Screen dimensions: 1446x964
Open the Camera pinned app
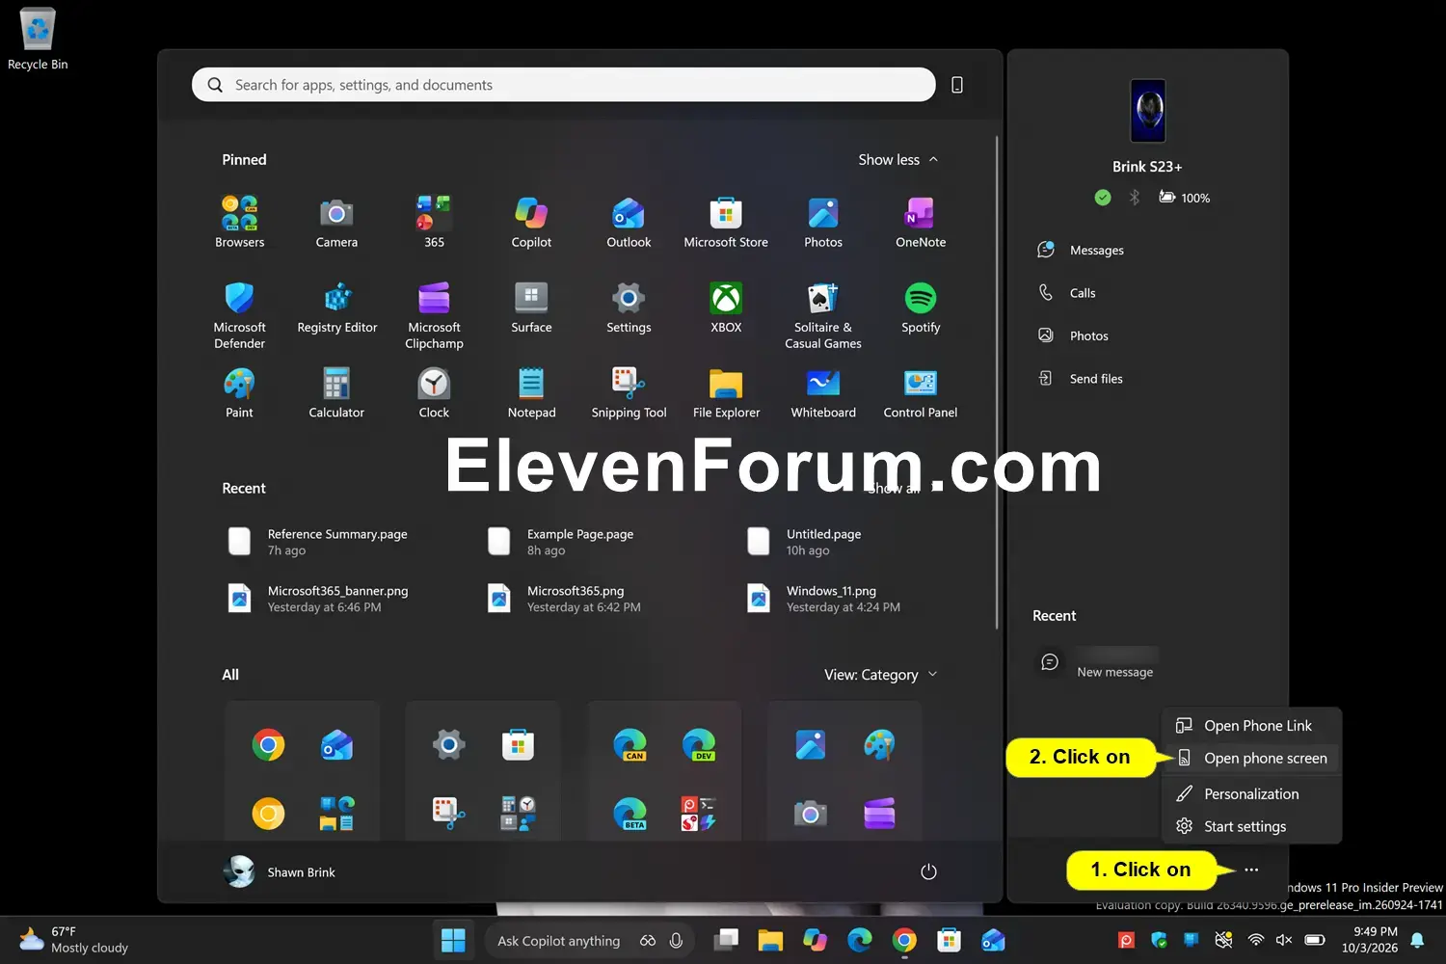coord(336,223)
